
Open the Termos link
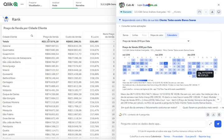click(x=167, y=137)
